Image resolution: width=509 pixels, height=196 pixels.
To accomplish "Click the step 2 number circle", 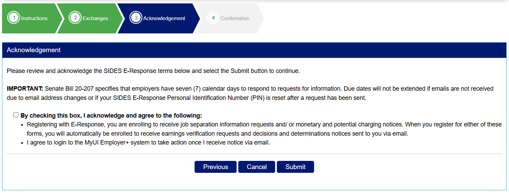I will click(x=75, y=18).
